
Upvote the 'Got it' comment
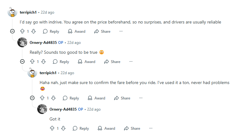pos(52,128)
